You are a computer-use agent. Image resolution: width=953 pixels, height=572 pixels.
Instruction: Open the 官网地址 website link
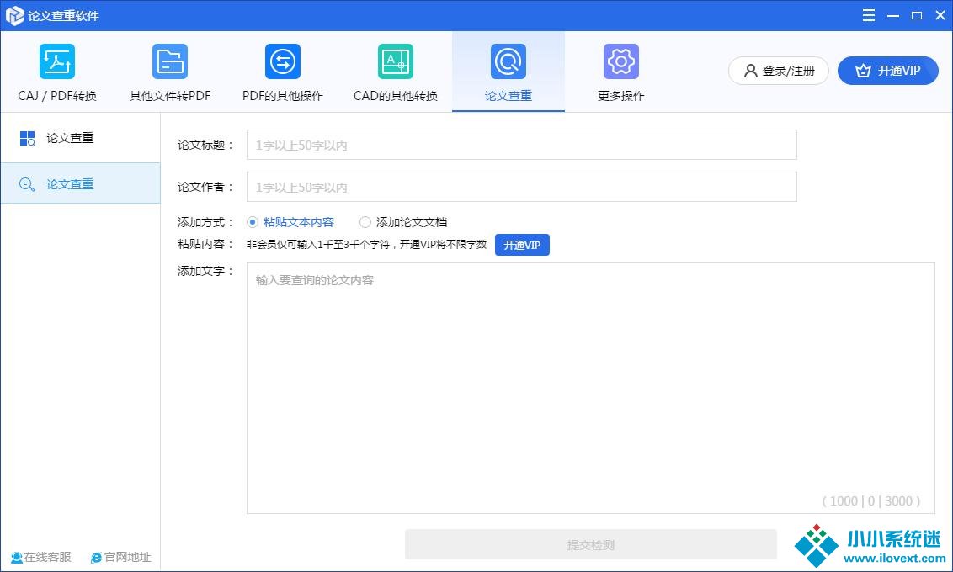[x=121, y=557]
